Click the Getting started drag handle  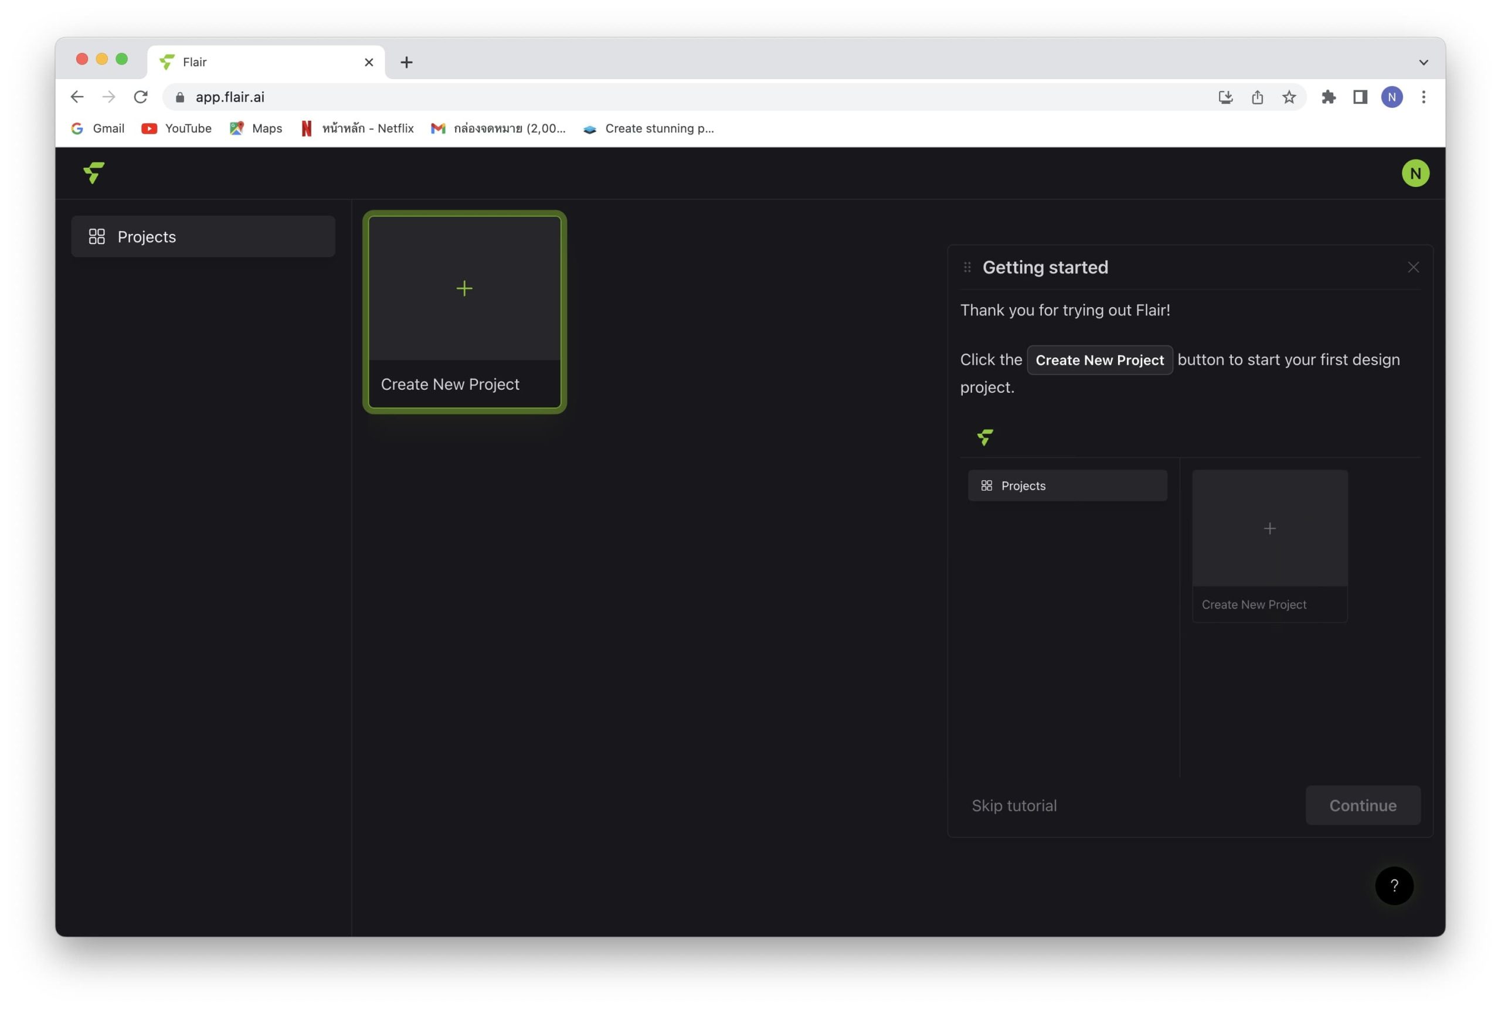967,267
